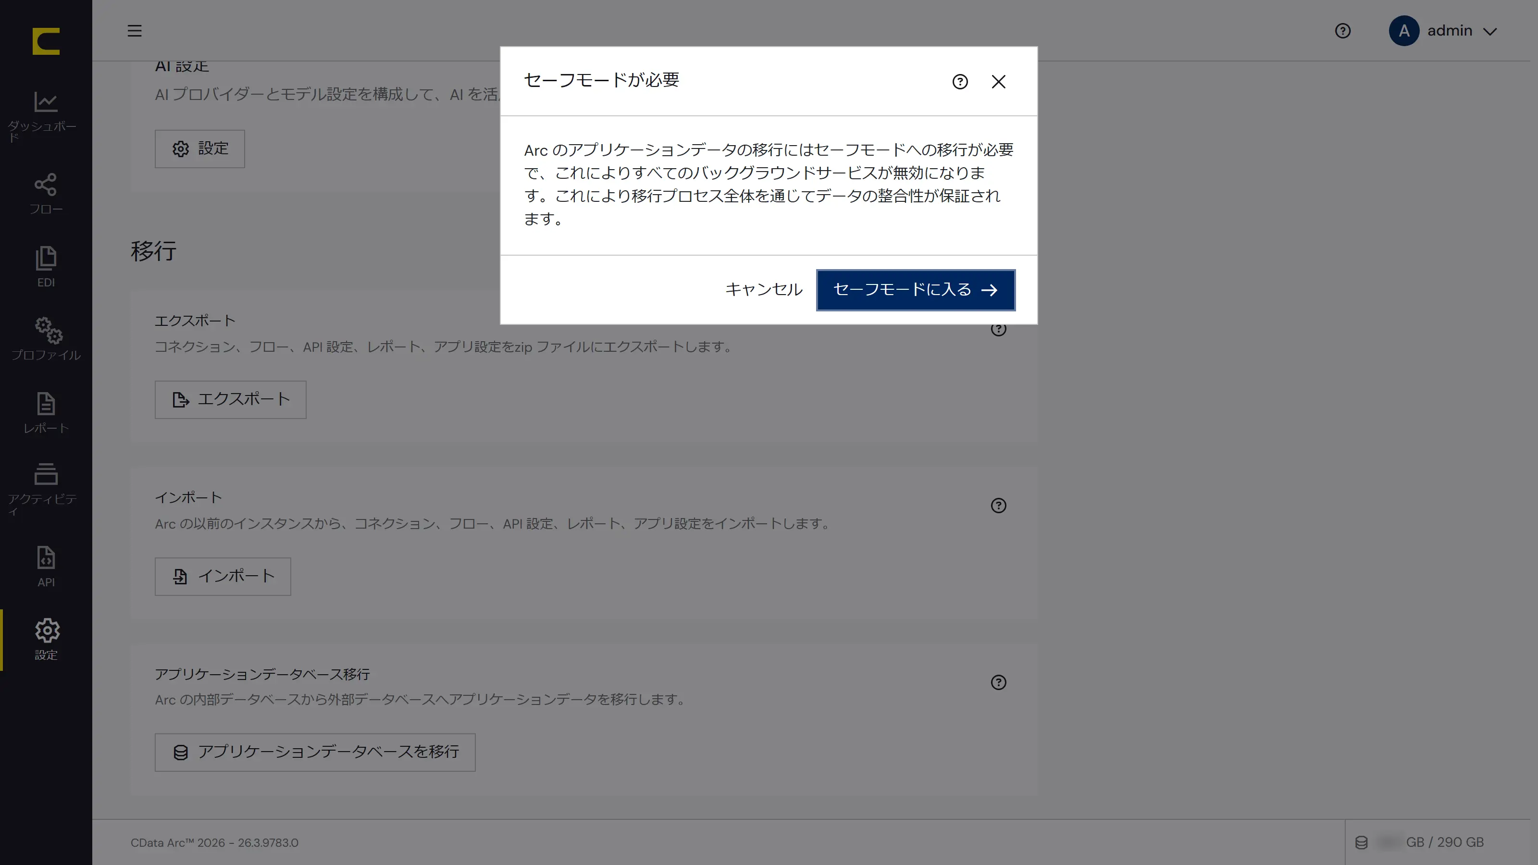The image size is (1538, 865).
Task: Click アプリケーションデータベースを移行 button
Action: (x=315, y=752)
